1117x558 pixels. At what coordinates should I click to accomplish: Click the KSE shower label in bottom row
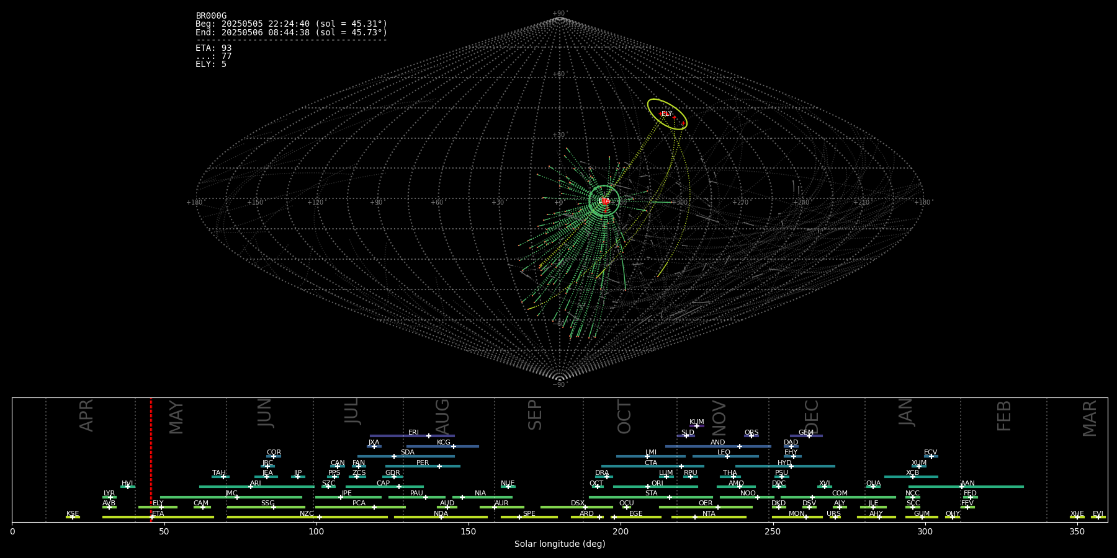coord(73,514)
